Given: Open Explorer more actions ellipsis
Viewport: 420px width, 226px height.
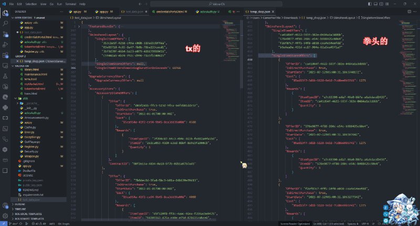Looking at the screenshot, I should pyautogui.click(x=61, y=12).
